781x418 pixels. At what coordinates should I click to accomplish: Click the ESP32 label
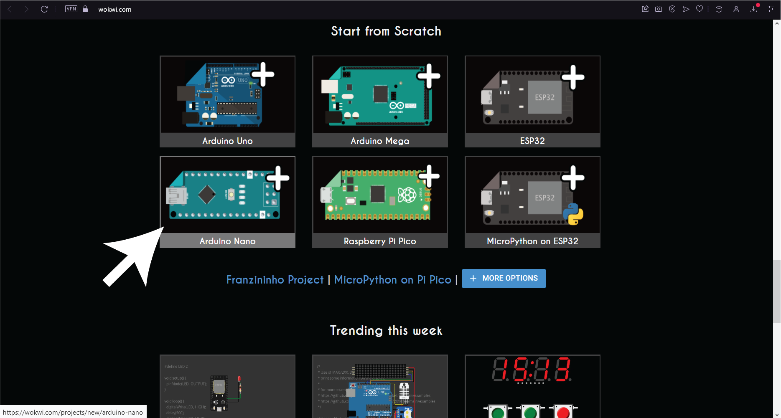tap(532, 141)
